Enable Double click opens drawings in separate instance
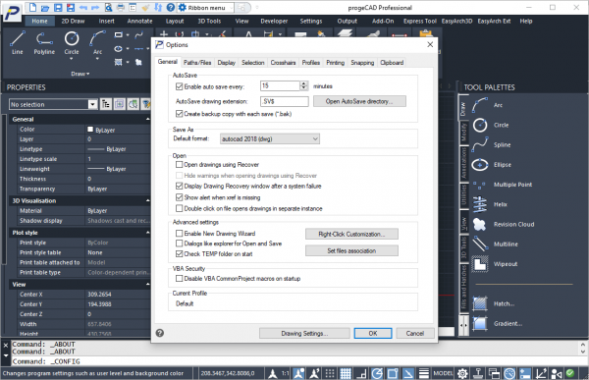Image resolution: width=589 pixels, height=380 pixels. [180, 208]
